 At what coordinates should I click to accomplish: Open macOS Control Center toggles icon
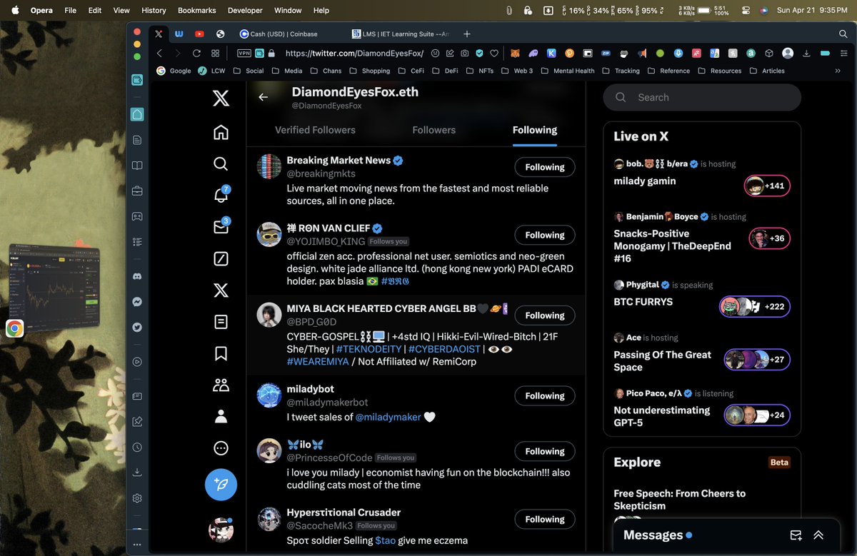(746, 10)
